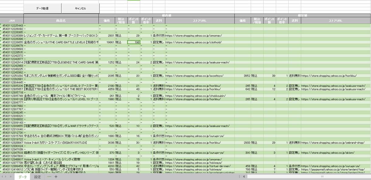This screenshot has width=371, height=180.
Task: Open tokiwaya URL in row 4543112377739
Action: pyautogui.click(x=194, y=162)
